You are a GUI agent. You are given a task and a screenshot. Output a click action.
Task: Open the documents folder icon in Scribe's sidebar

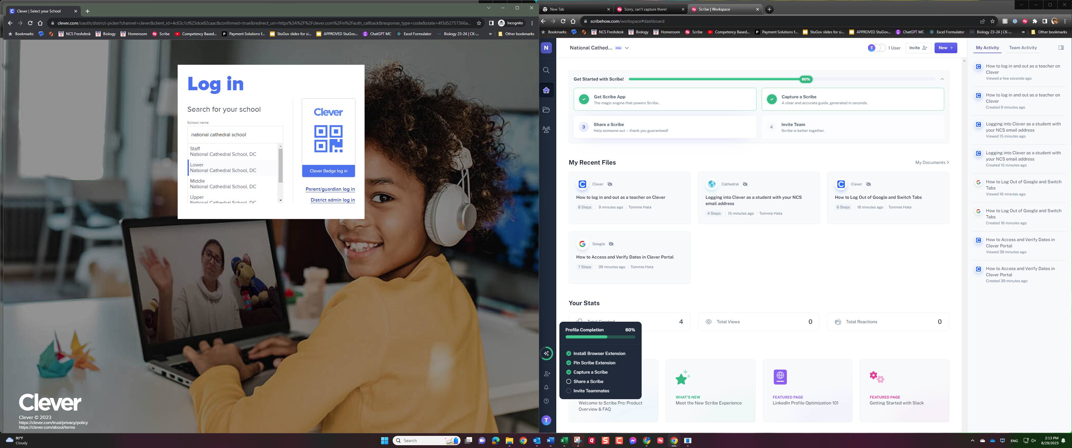tap(546, 110)
